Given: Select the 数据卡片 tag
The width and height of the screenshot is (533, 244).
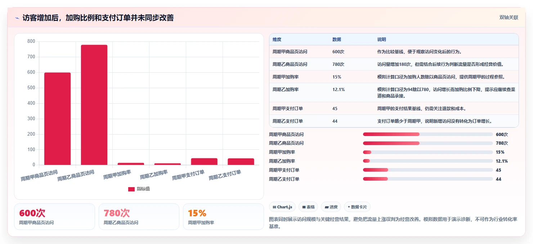Looking at the screenshot, I should (357, 207).
